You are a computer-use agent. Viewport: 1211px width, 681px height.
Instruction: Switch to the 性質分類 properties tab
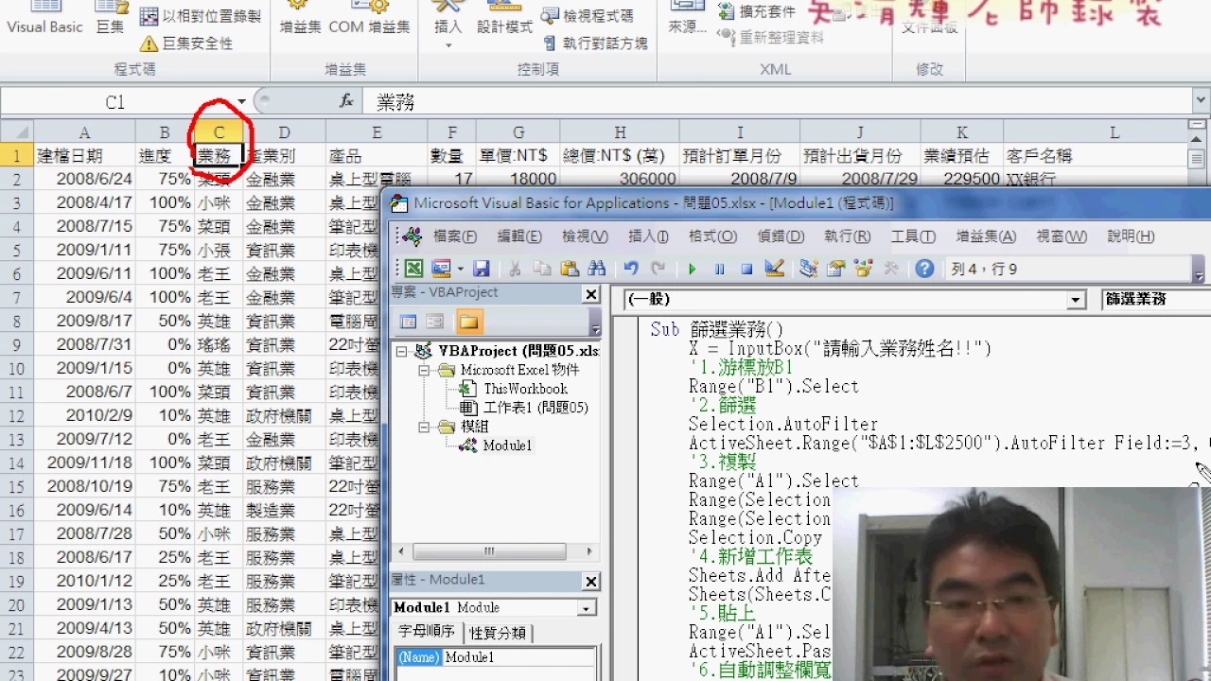pos(498,633)
